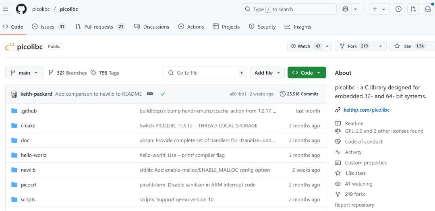Click the Go to file search field

point(205,73)
